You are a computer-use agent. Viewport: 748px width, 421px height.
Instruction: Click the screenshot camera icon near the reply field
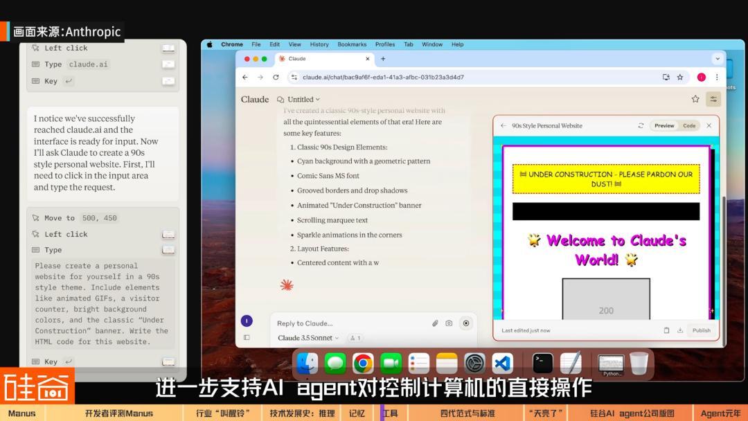pyautogui.click(x=450, y=323)
